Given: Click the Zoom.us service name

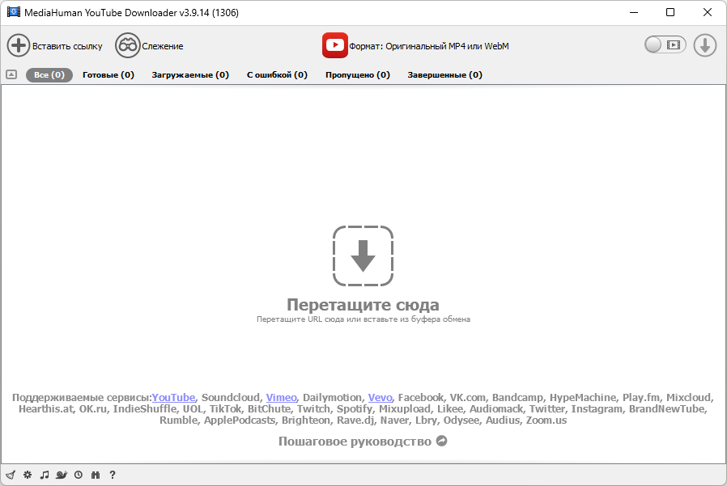Looking at the screenshot, I should click(546, 420).
